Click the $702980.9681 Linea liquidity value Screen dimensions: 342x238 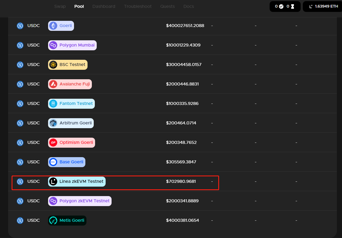point(181,181)
